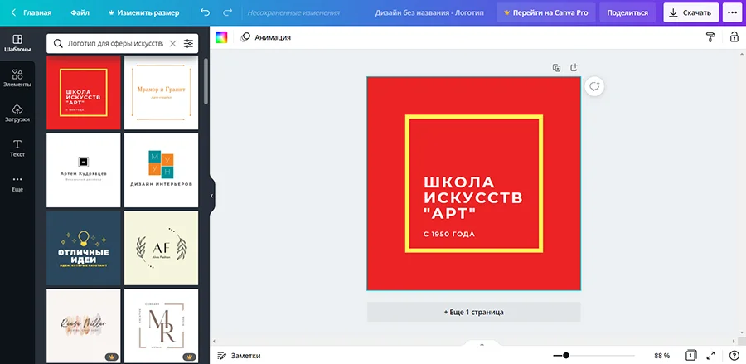This screenshot has height=364, width=746.
Task: Click the add page icon above canvas
Action: point(574,68)
